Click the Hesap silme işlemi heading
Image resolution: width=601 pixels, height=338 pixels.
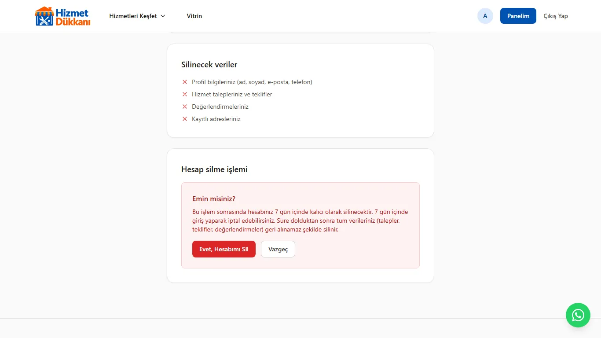[x=214, y=169]
